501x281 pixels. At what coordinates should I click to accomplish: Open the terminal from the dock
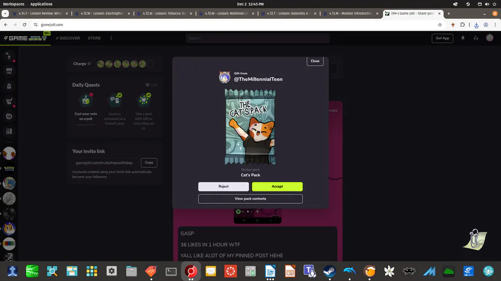pos(171,271)
